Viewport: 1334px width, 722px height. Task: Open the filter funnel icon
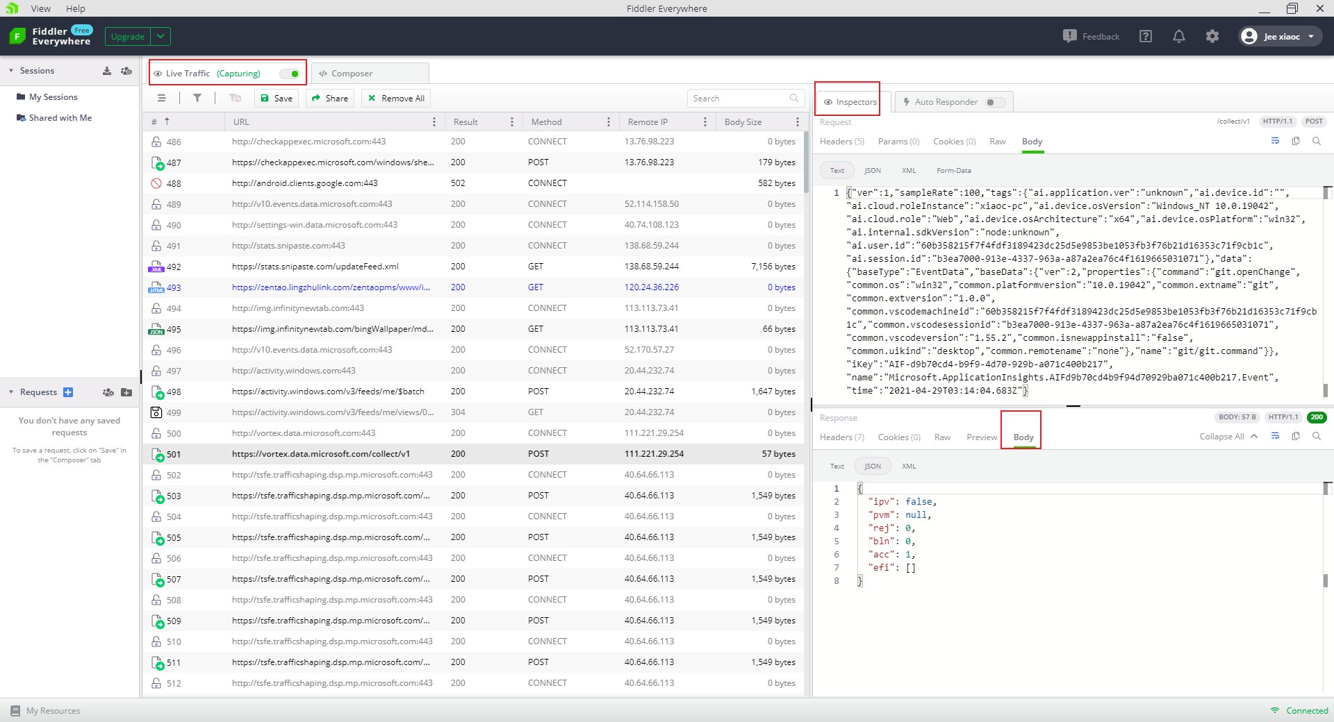(197, 98)
